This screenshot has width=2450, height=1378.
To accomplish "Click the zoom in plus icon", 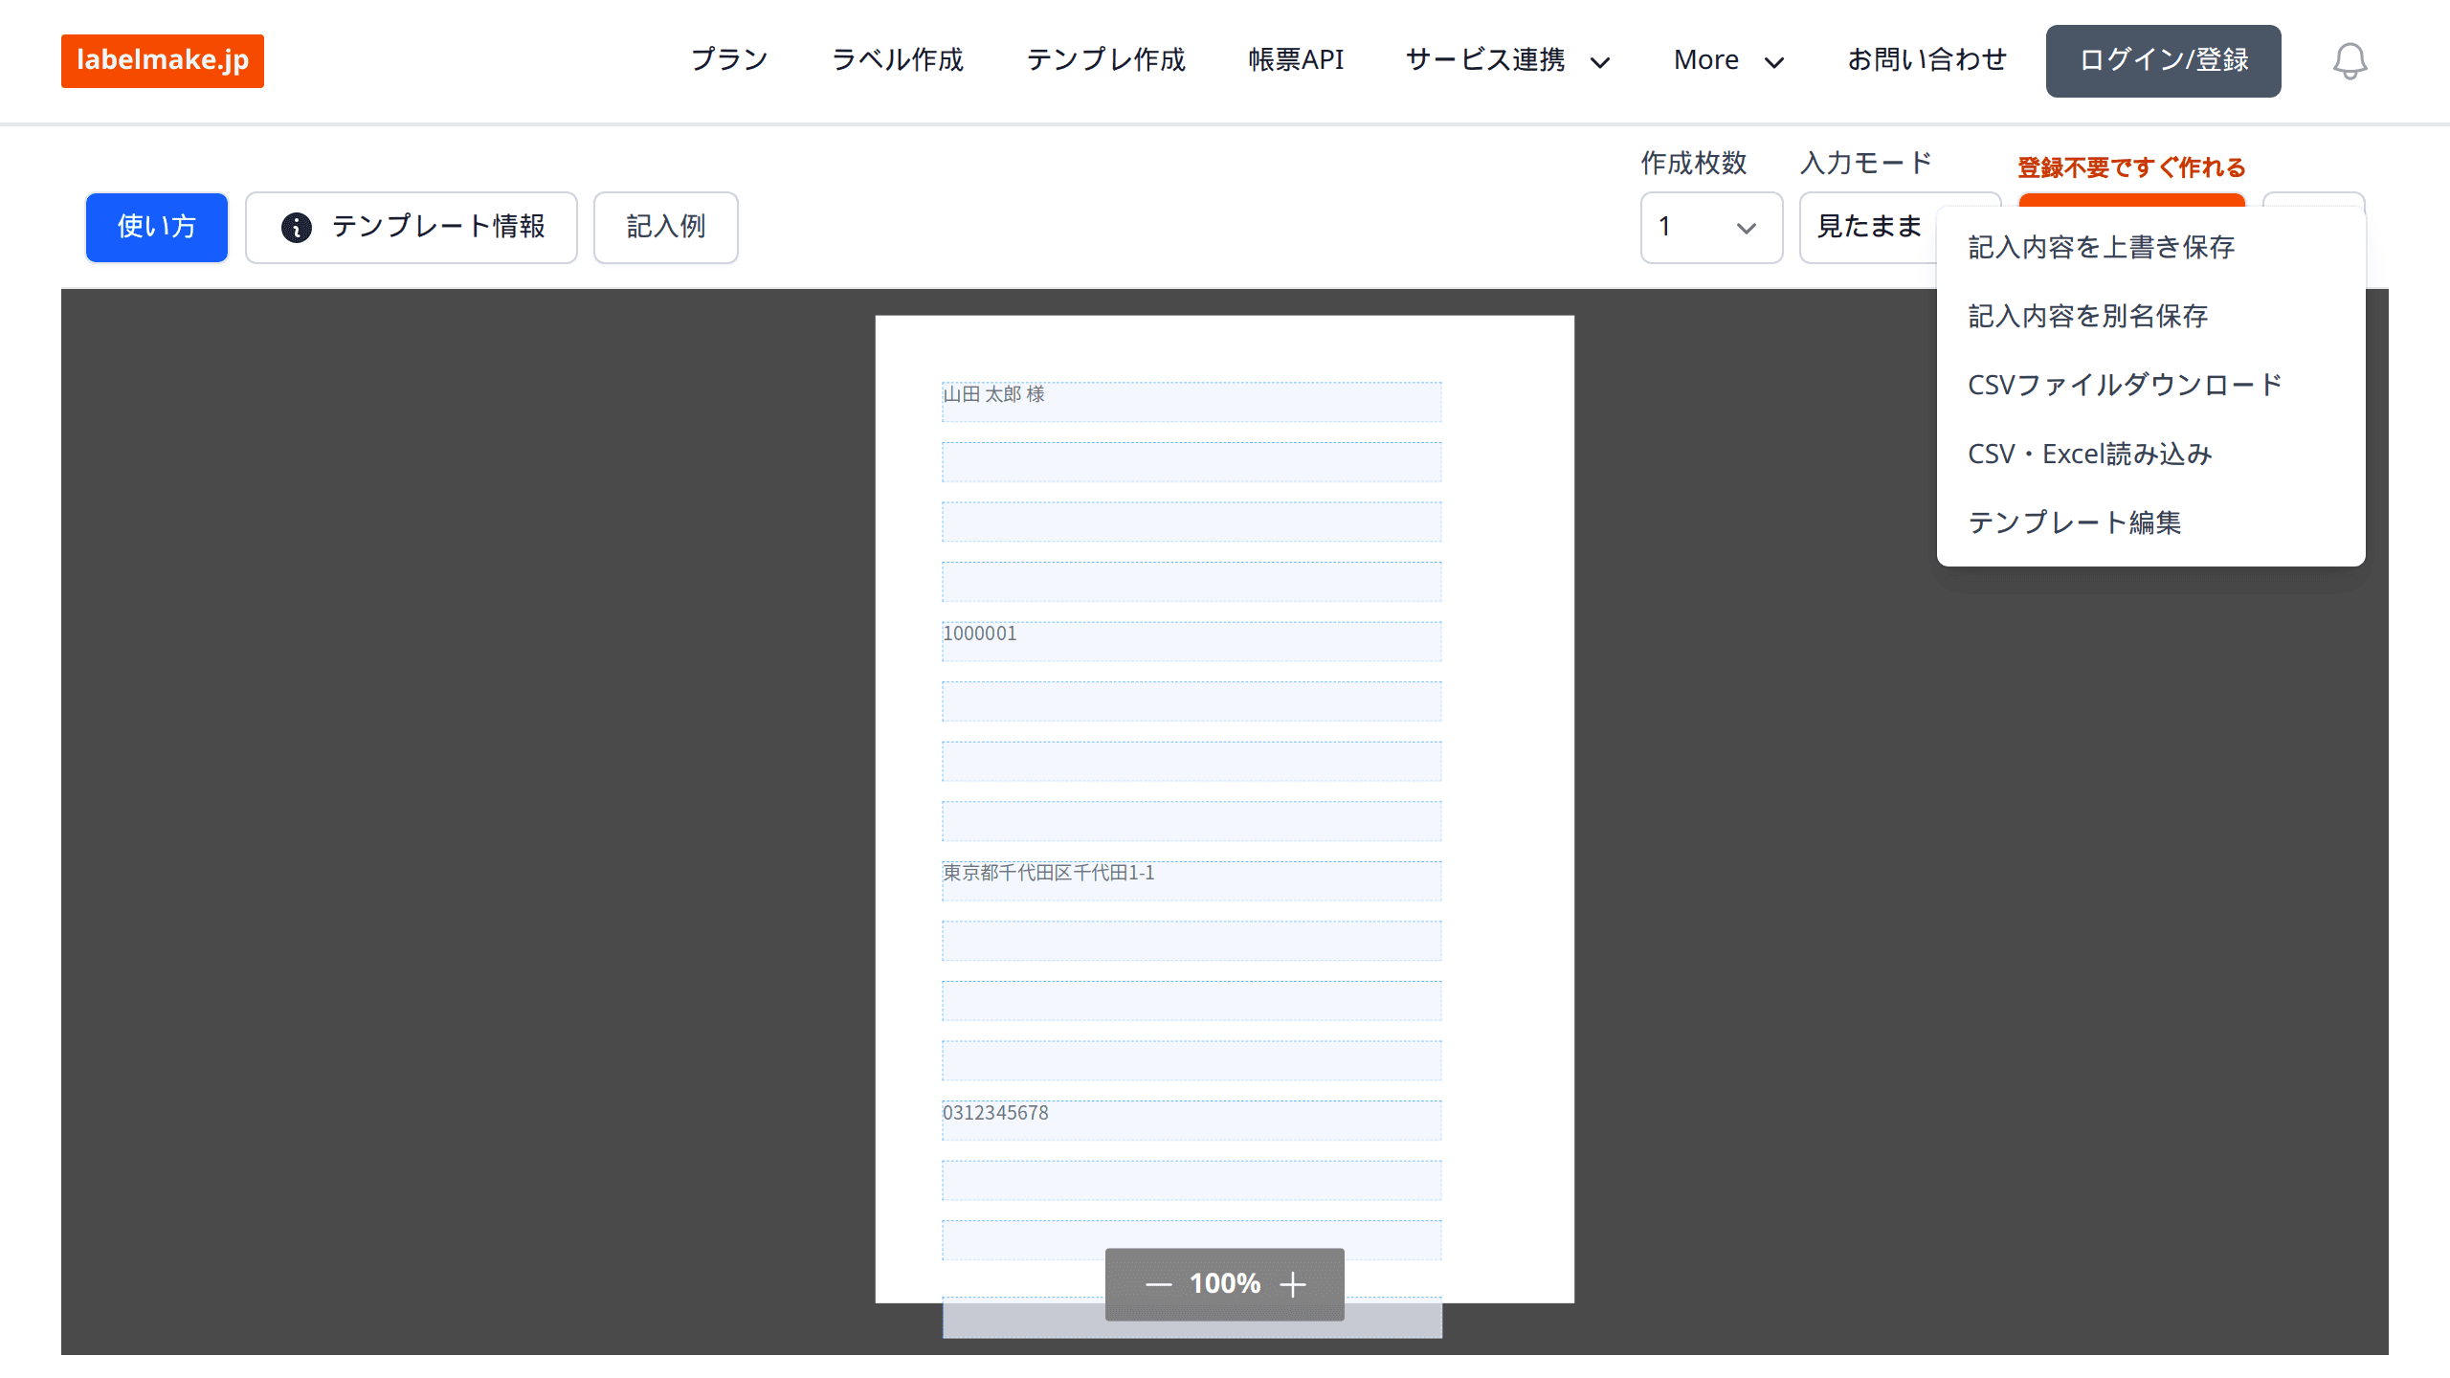I will click(1293, 1284).
